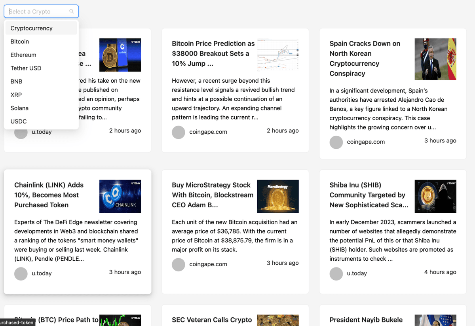Image resolution: width=475 pixels, height=326 pixels.
Task: Open 'Bitcoin Price Prediction as $38000 Breakout' headline
Action: [213, 53]
